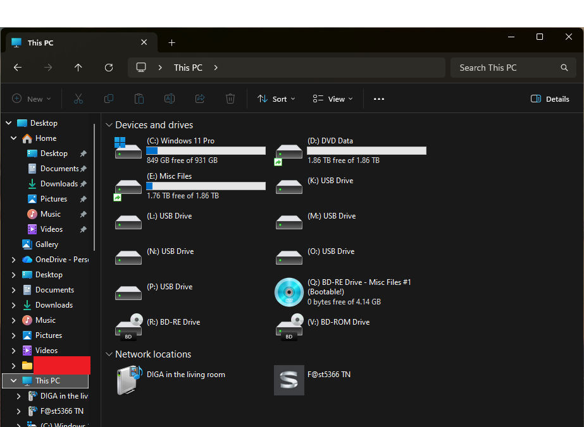Click This PC in the address bar
The height and width of the screenshot is (427, 584).
click(x=188, y=68)
